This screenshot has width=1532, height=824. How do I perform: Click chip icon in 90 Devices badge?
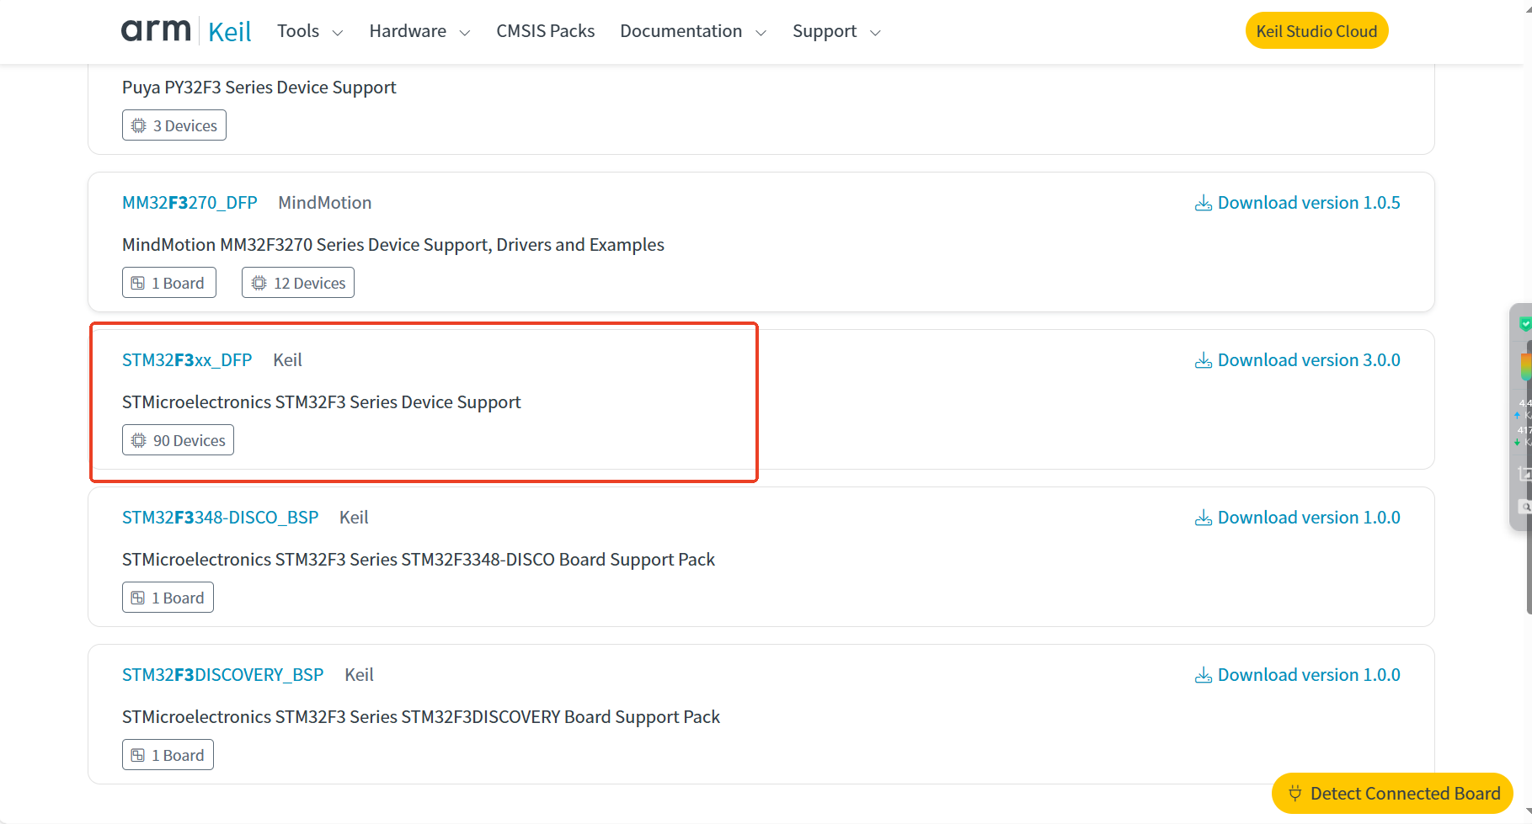point(139,440)
